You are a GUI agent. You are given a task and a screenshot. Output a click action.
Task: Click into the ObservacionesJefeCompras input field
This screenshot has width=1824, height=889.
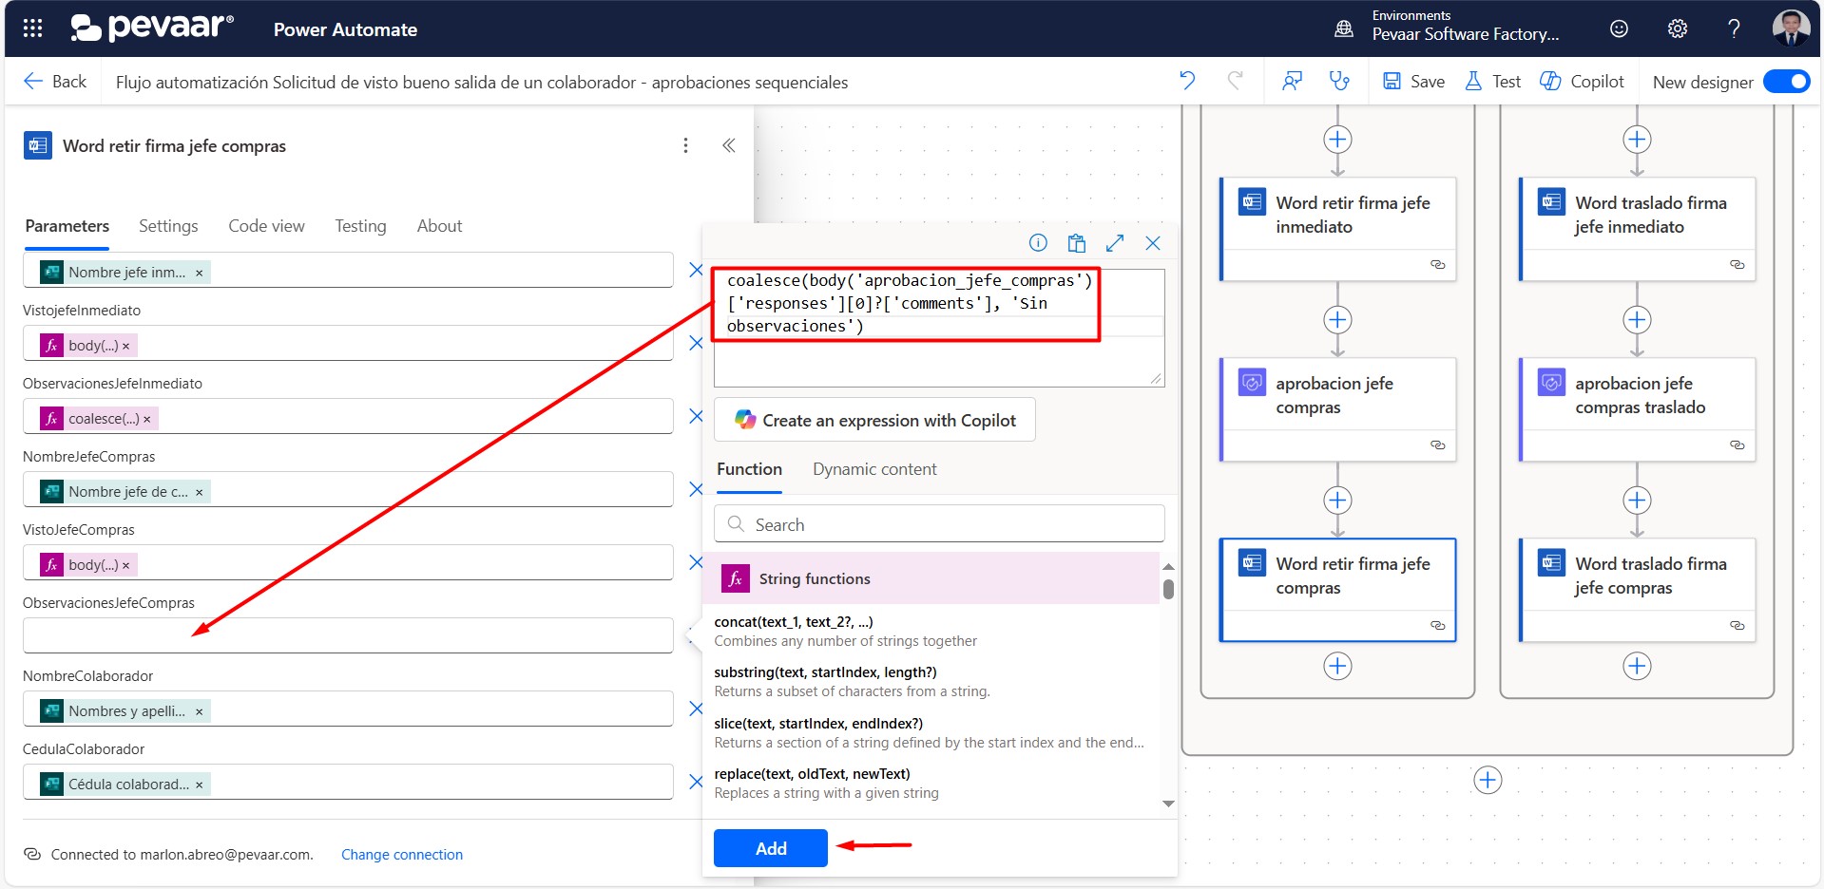(x=348, y=635)
